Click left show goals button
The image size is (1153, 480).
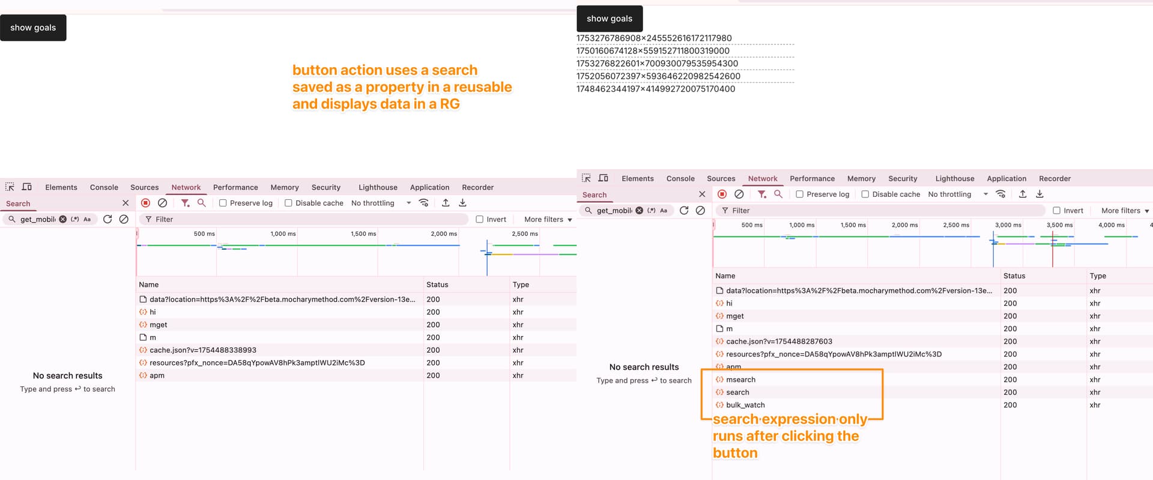[x=33, y=28]
